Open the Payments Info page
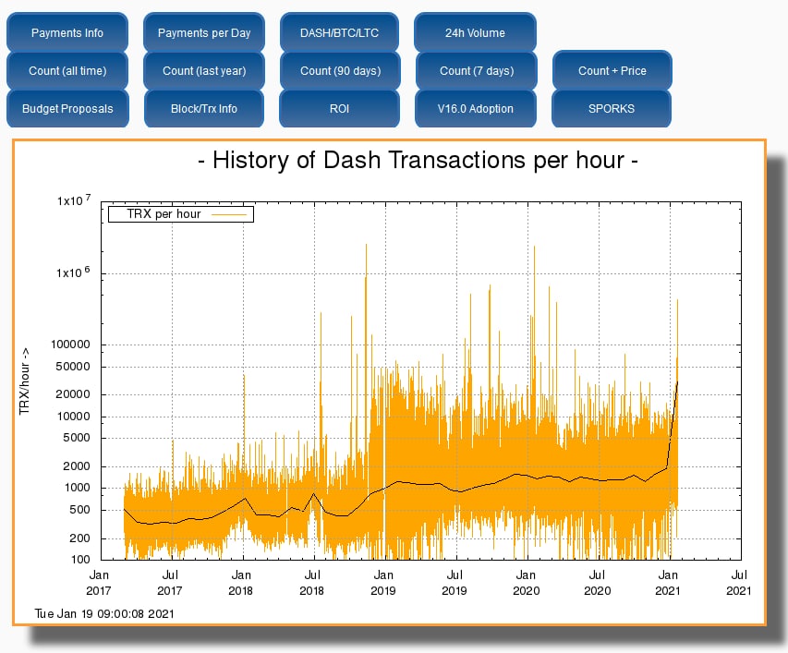Viewport: 788px width, 653px height. (x=67, y=32)
